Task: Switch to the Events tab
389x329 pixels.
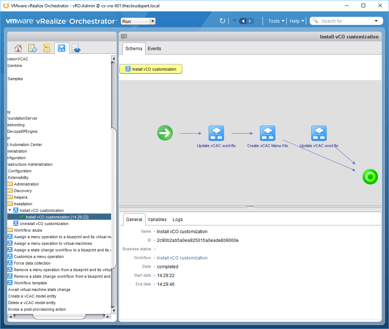Action: pos(154,49)
